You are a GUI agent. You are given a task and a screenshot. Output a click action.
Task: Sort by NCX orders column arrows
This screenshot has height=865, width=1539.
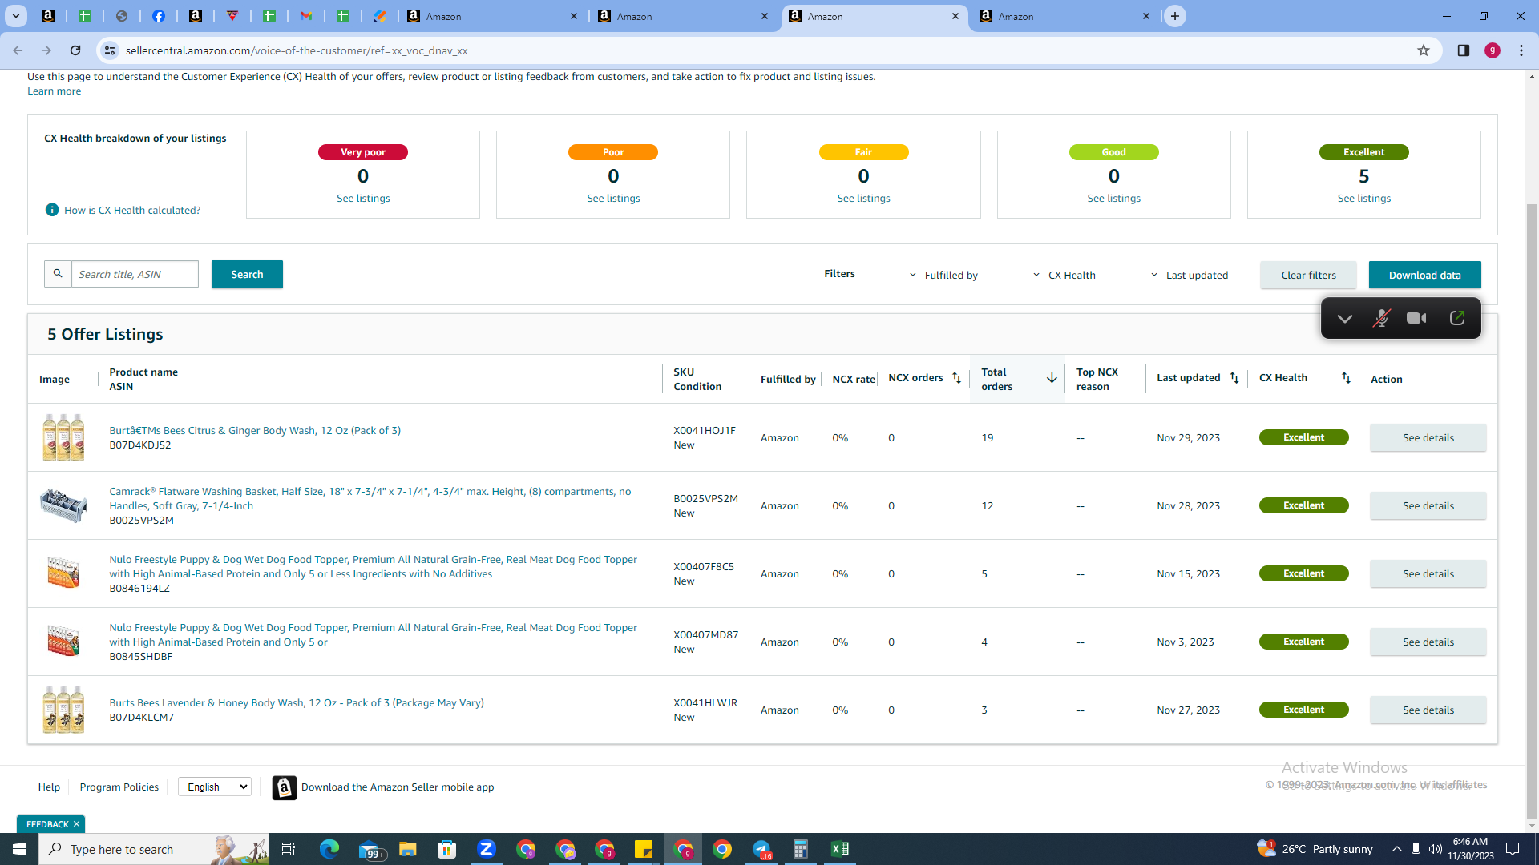coord(956,378)
